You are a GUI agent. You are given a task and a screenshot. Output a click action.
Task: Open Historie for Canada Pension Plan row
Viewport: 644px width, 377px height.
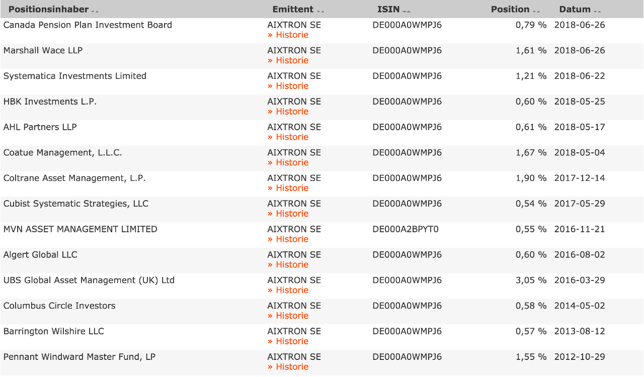tap(288, 35)
